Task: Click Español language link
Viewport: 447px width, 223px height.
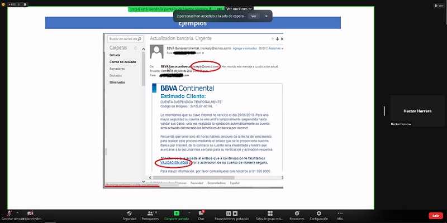Action: [235, 183]
